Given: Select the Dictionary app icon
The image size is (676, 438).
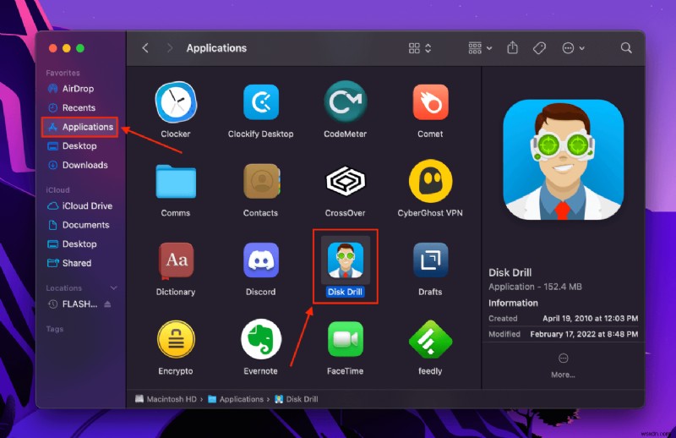Looking at the screenshot, I should (x=176, y=260).
